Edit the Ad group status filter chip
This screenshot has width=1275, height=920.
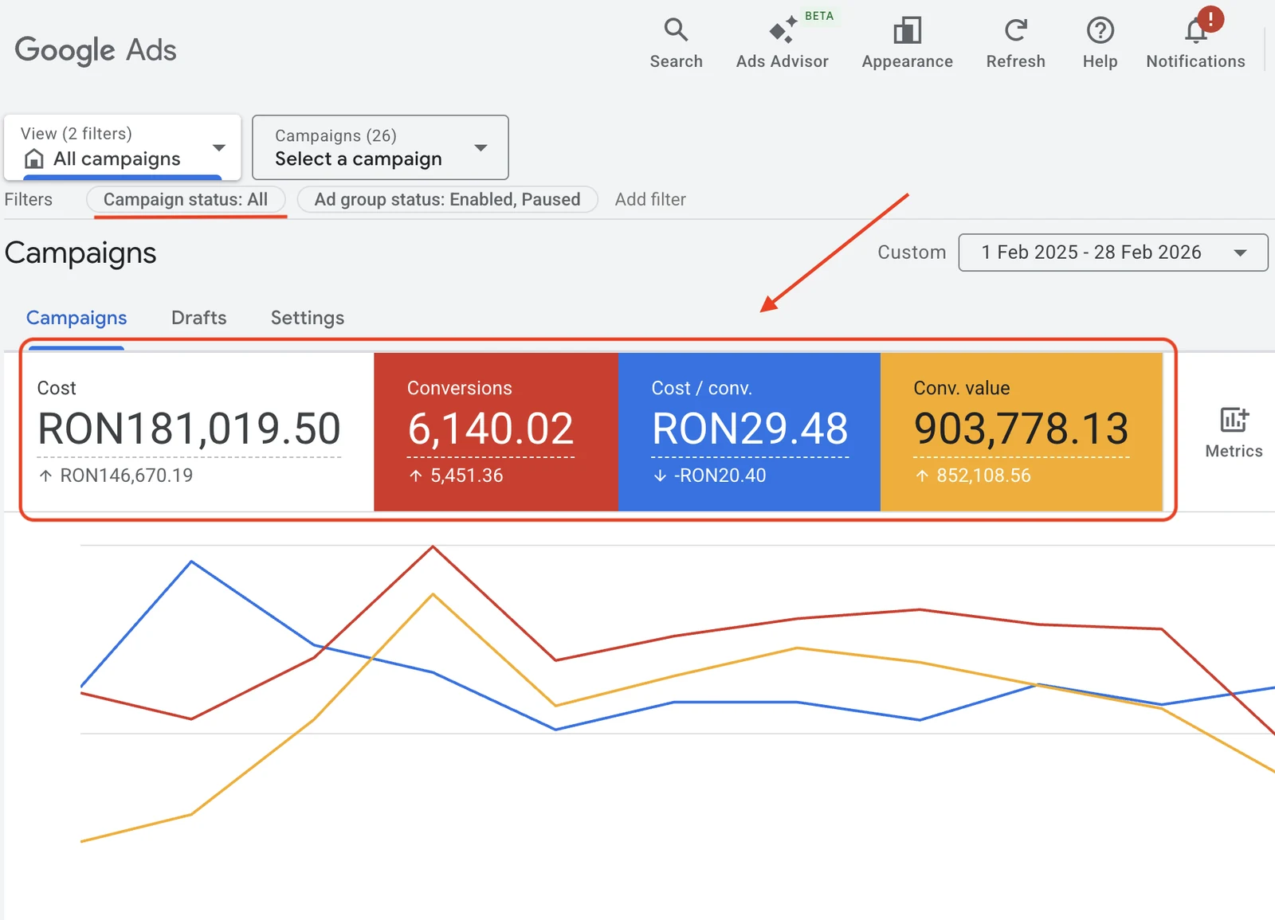(447, 199)
